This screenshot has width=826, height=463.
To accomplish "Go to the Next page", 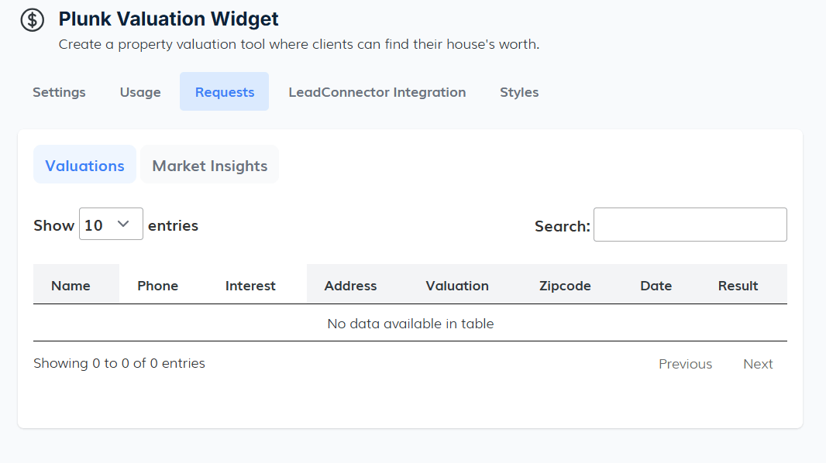I will click(x=758, y=364).
